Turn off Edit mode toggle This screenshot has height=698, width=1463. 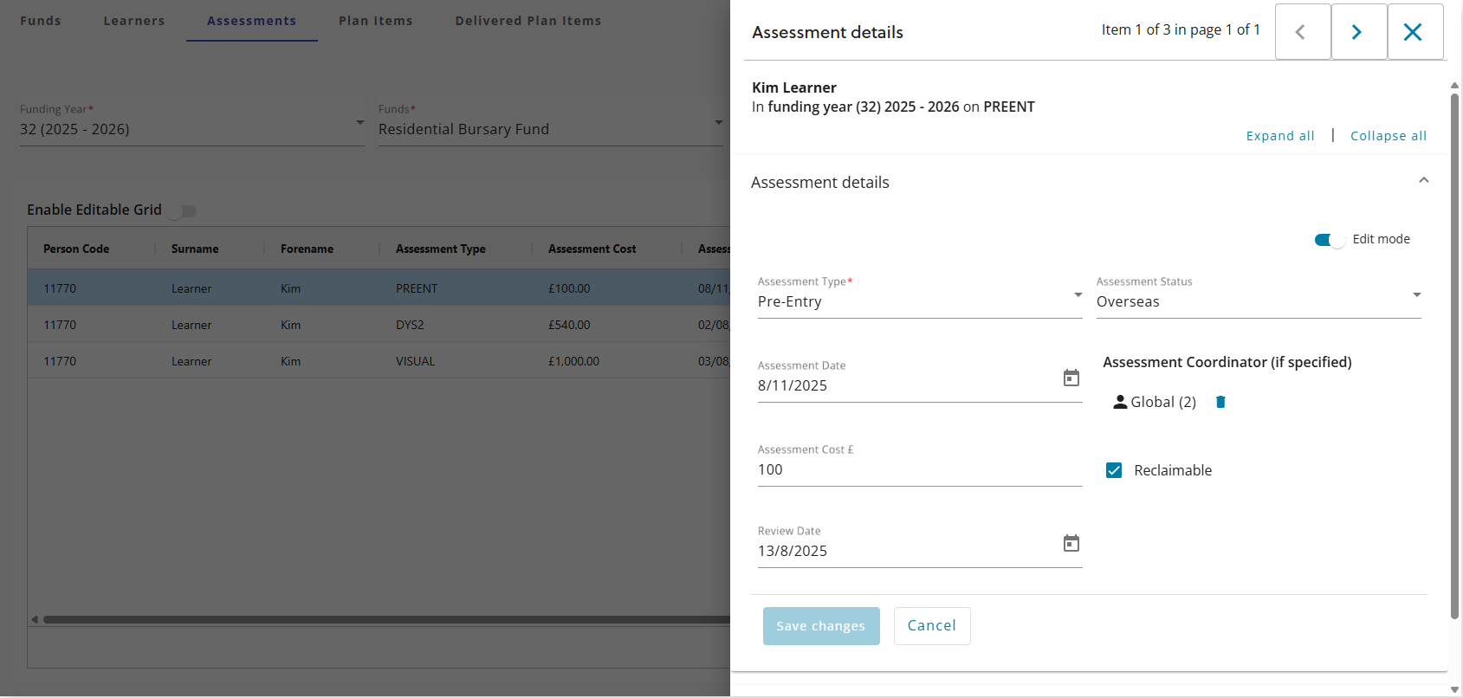click(x=1329, y=240)
